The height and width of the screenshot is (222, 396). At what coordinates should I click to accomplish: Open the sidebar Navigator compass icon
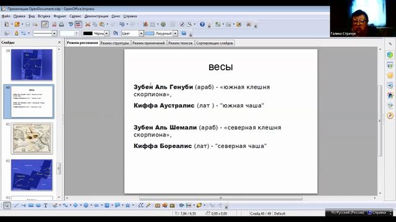390,115
